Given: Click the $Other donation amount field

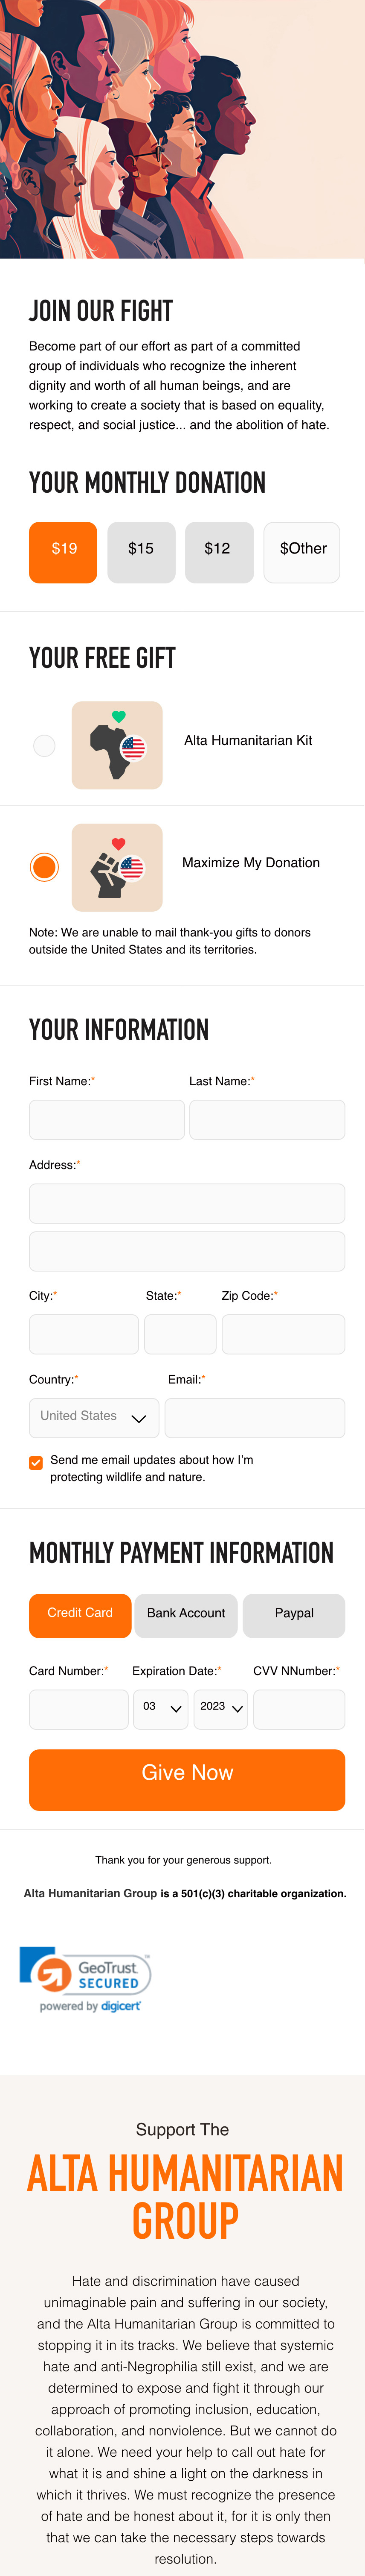Looking at the screenshot, I should [x=302, y=552].
